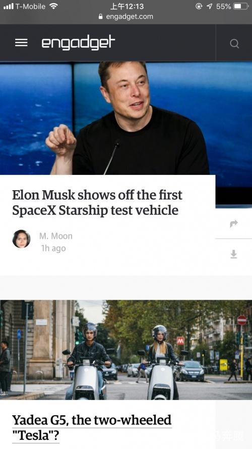Open the hamburger navigation menu
The height and width of the screenshot is (449, 252).
point(21,43)
